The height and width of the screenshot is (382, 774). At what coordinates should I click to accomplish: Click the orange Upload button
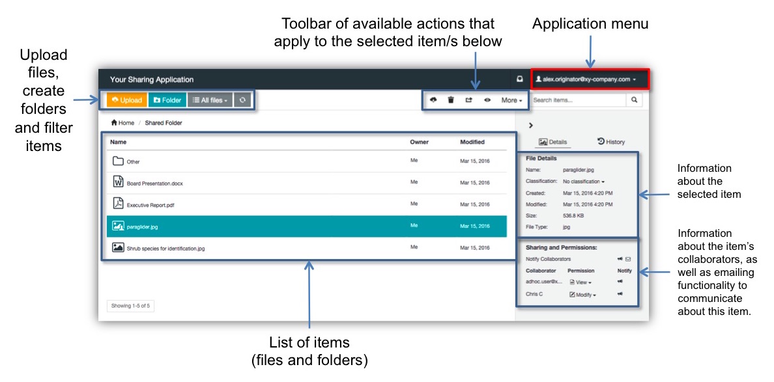(127, 100)
